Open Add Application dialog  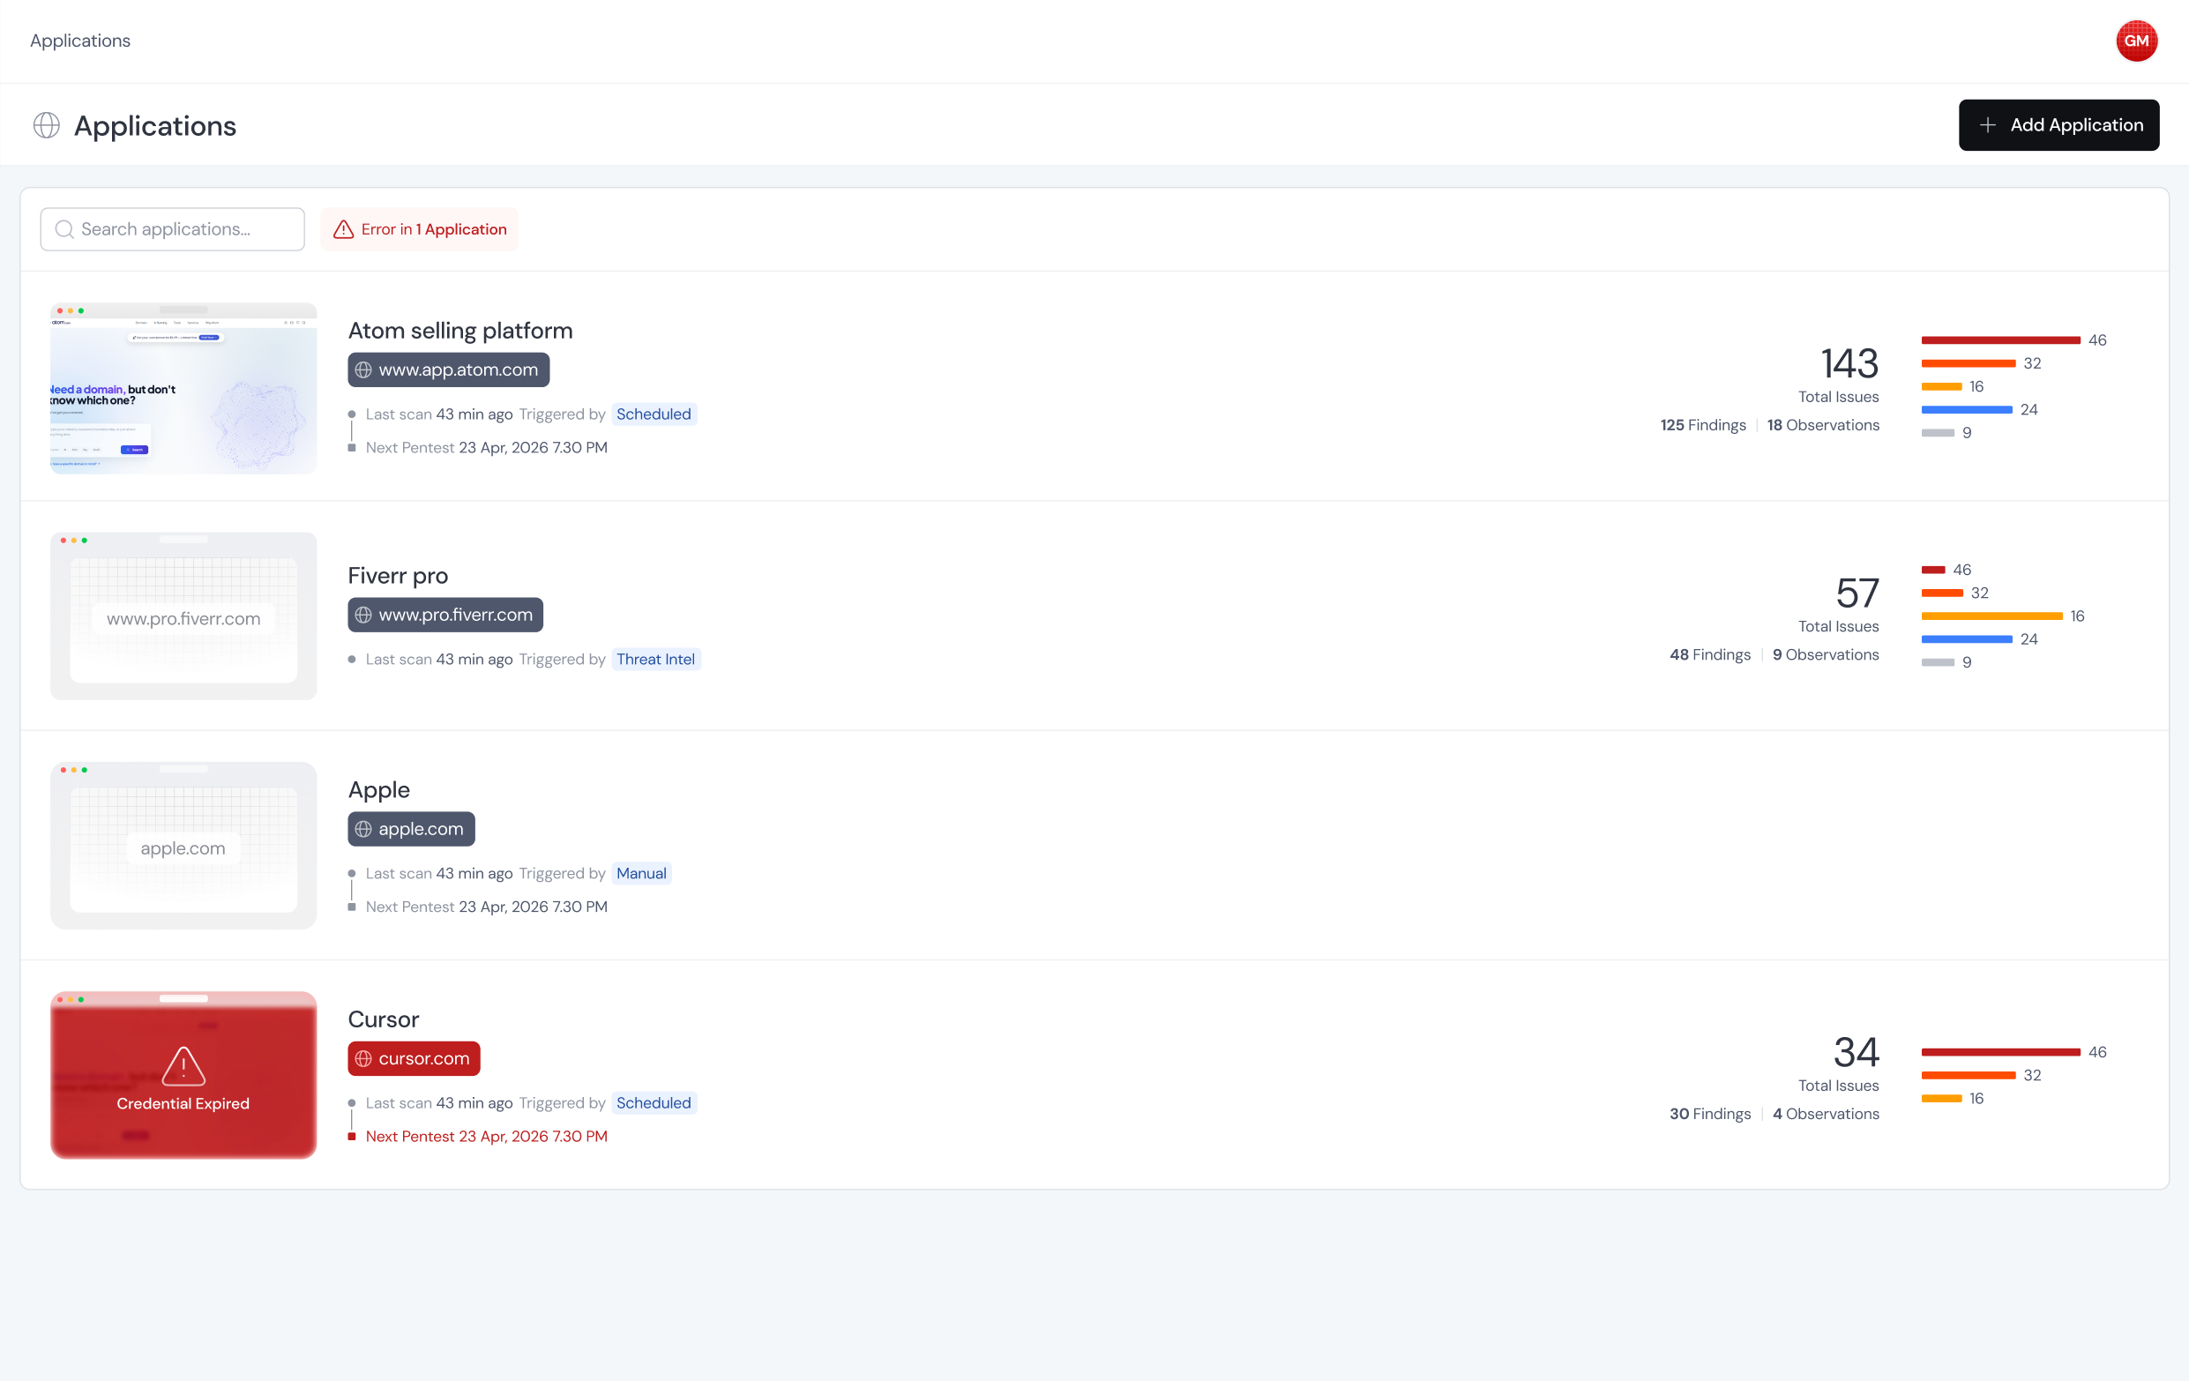[x=2059, y=125]
